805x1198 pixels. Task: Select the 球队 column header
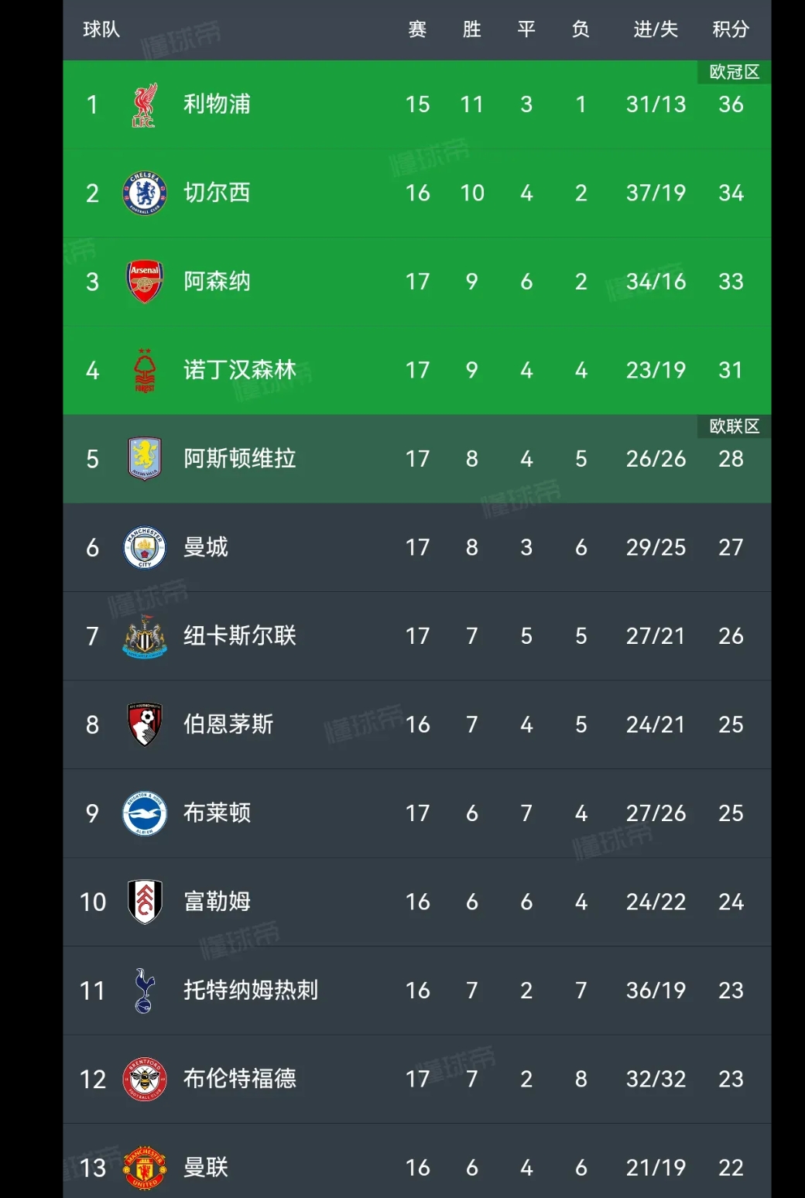pos(101,29)
